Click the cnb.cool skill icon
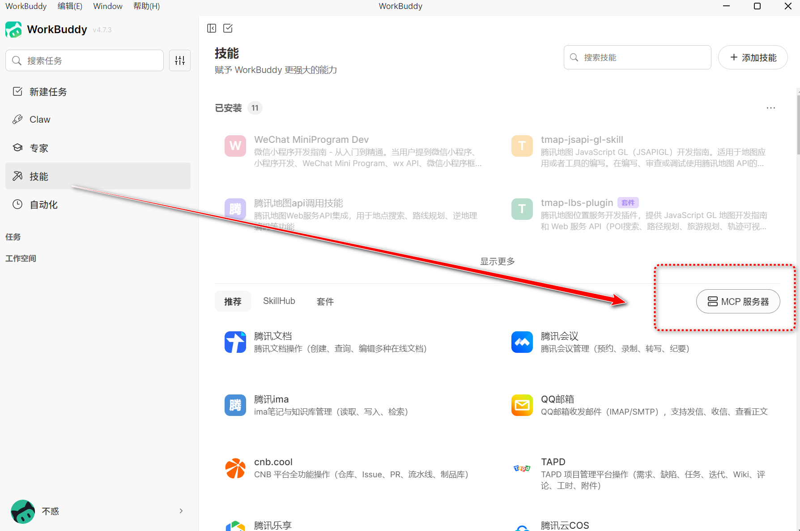This screenshot has height=531, width=800. [235, 468]
